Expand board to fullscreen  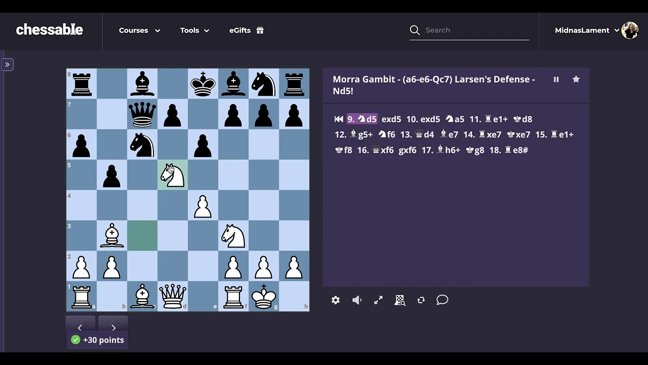(x=378, y=300)
